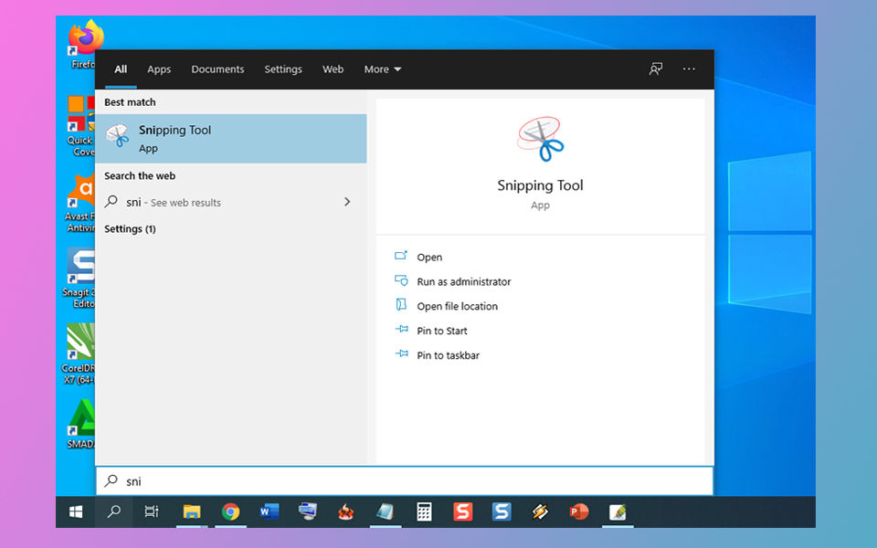Run Snipping Tool as administrator

tap(465, 281)
